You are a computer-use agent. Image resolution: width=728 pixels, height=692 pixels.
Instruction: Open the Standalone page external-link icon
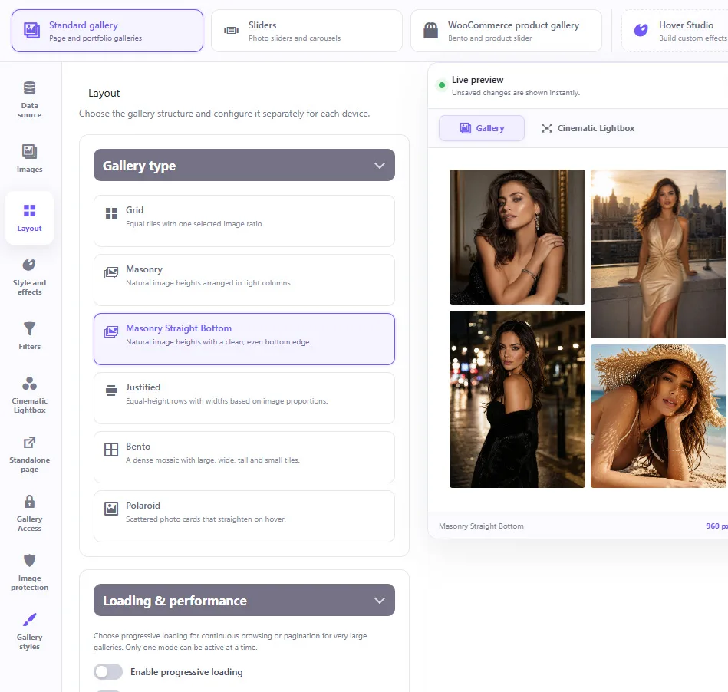tap(29, 442)
